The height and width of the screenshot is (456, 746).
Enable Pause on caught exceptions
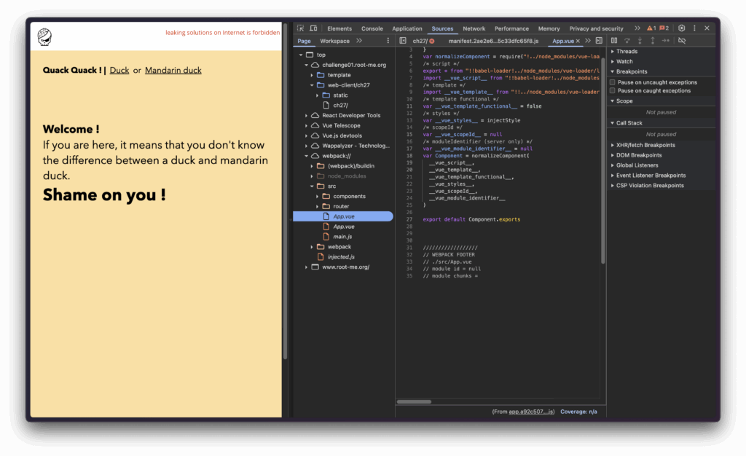(x=613, y=91)
